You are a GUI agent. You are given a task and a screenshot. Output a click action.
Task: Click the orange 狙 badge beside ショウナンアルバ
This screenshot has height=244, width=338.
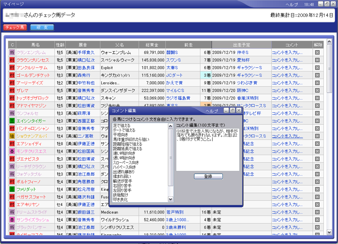12,136
